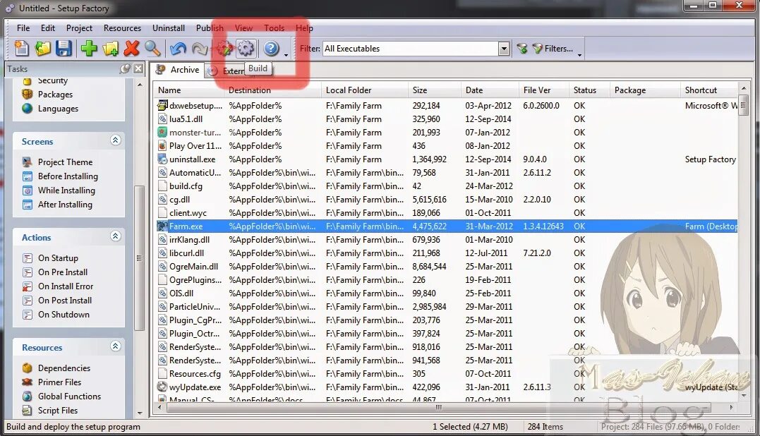The height and width of the screenshot is (436, 760).
Task: Click the red-and-green gear icon beside Build
Action: (224, 49)
